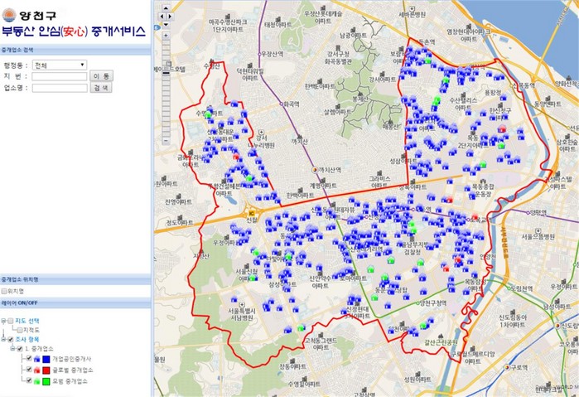Enable the 위치명 checkbox

5,291
